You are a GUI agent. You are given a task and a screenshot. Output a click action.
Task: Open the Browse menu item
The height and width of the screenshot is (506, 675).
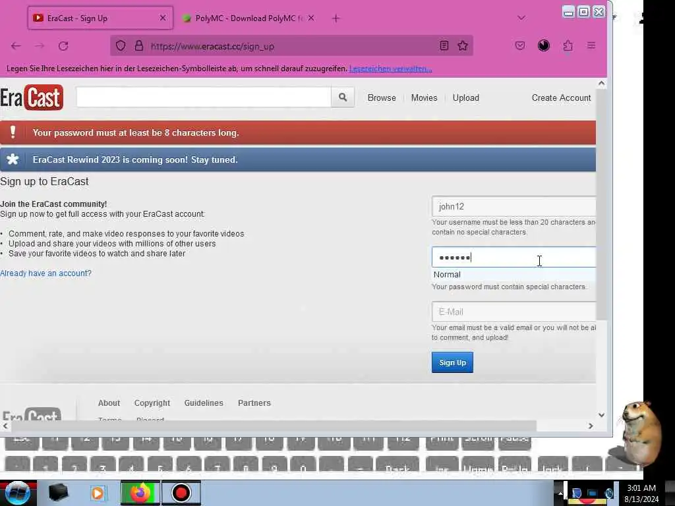[x=382, y=98]
